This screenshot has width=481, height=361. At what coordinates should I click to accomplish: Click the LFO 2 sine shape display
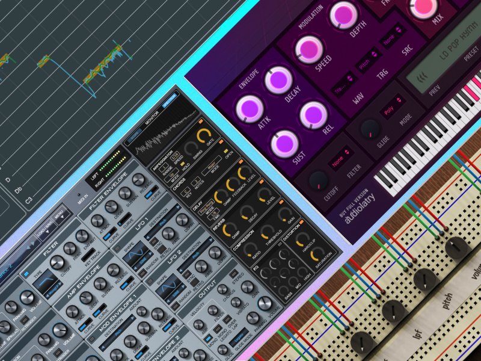point(168,288)
